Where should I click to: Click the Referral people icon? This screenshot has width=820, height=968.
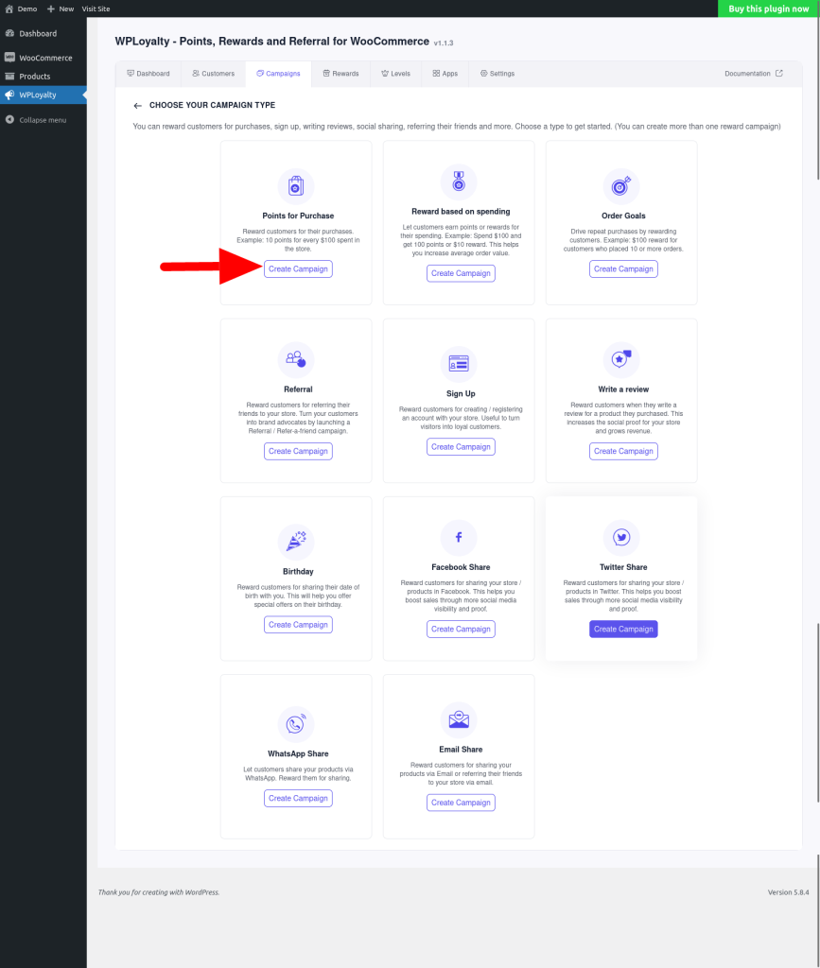point(296,359)
